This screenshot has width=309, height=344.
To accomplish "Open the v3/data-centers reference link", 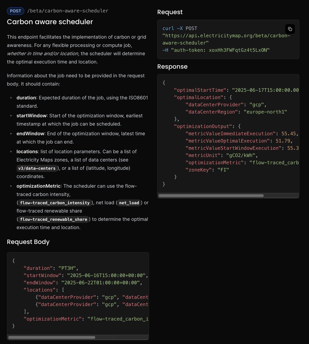I will (37, 168).
